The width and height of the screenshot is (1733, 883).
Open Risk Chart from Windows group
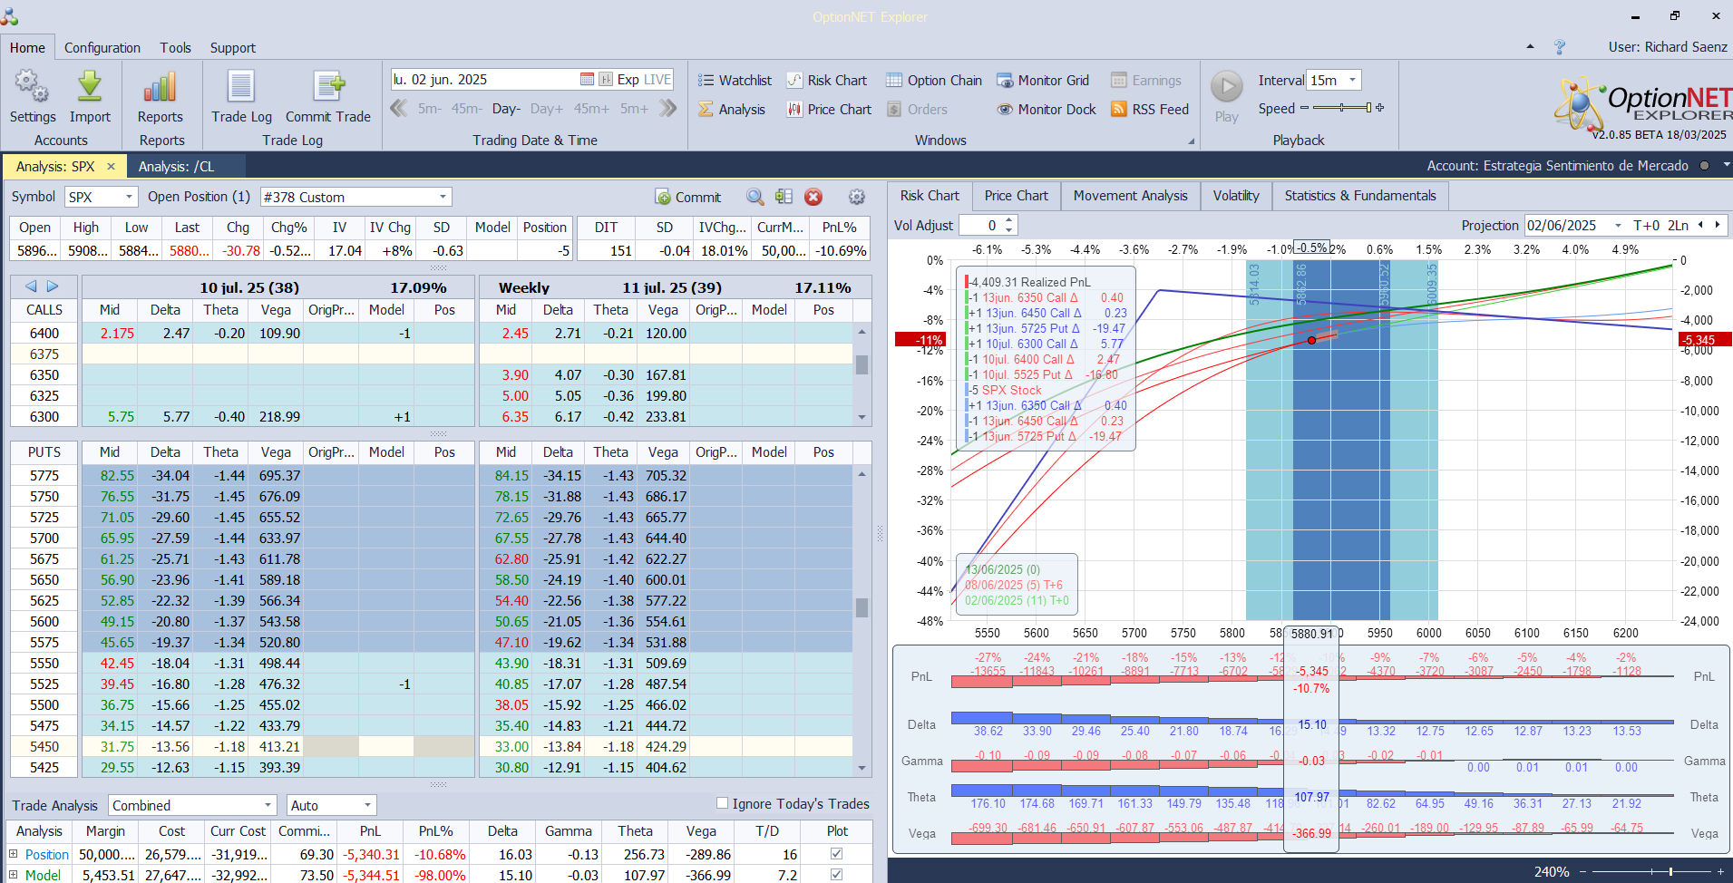pos(826,80)
